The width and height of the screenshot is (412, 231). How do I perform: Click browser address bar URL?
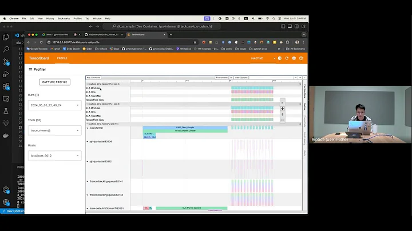[x=76, y=42]
